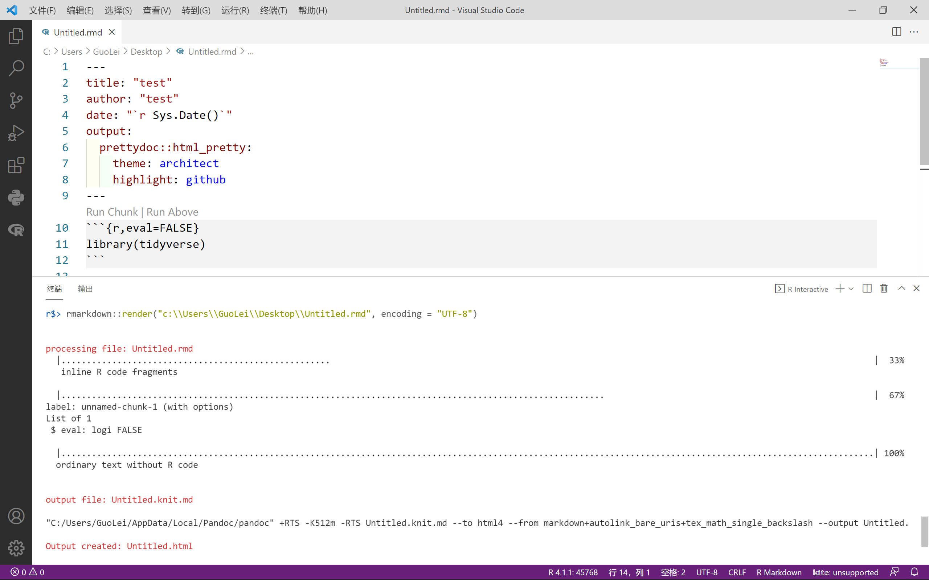Screen dimensions: 929x580
Task: Click line number 10 in the gutter
Action: pos(62,228)
